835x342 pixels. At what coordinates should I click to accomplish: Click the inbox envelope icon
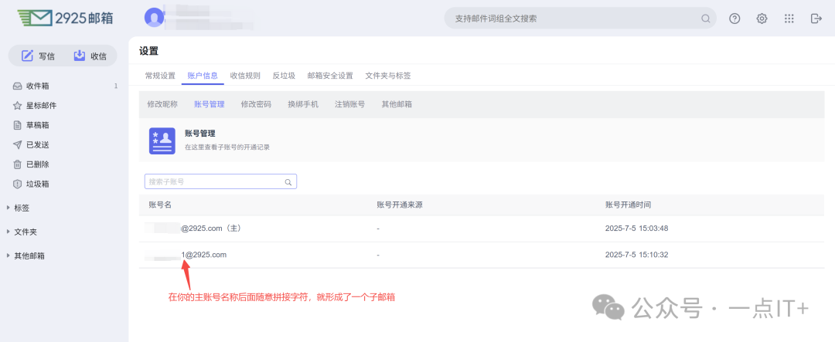tap(17, 86)
